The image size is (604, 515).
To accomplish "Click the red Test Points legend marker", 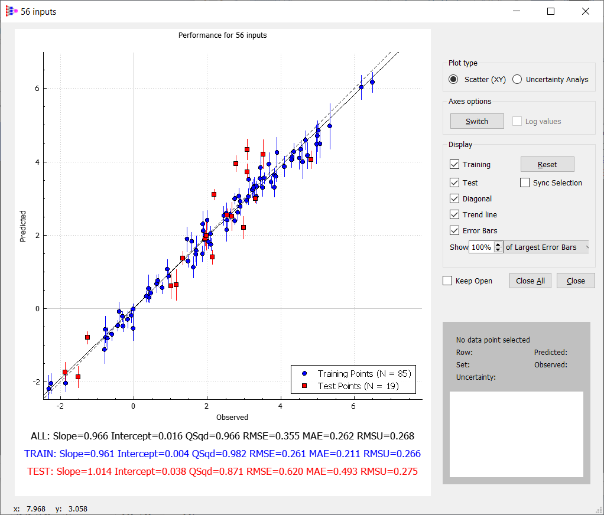I will [x=304, y=386].
